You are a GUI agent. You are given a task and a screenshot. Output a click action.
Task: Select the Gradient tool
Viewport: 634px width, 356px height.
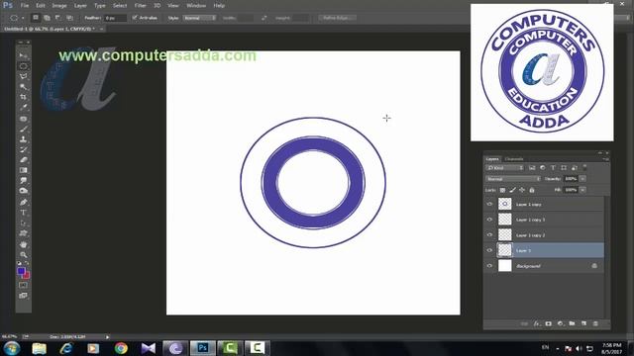[23, 170]
